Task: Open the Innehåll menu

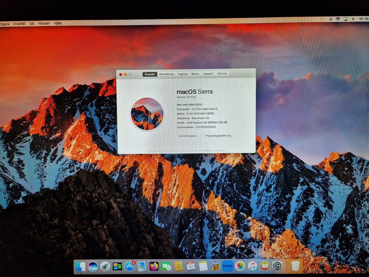Action: pos(19,24)
